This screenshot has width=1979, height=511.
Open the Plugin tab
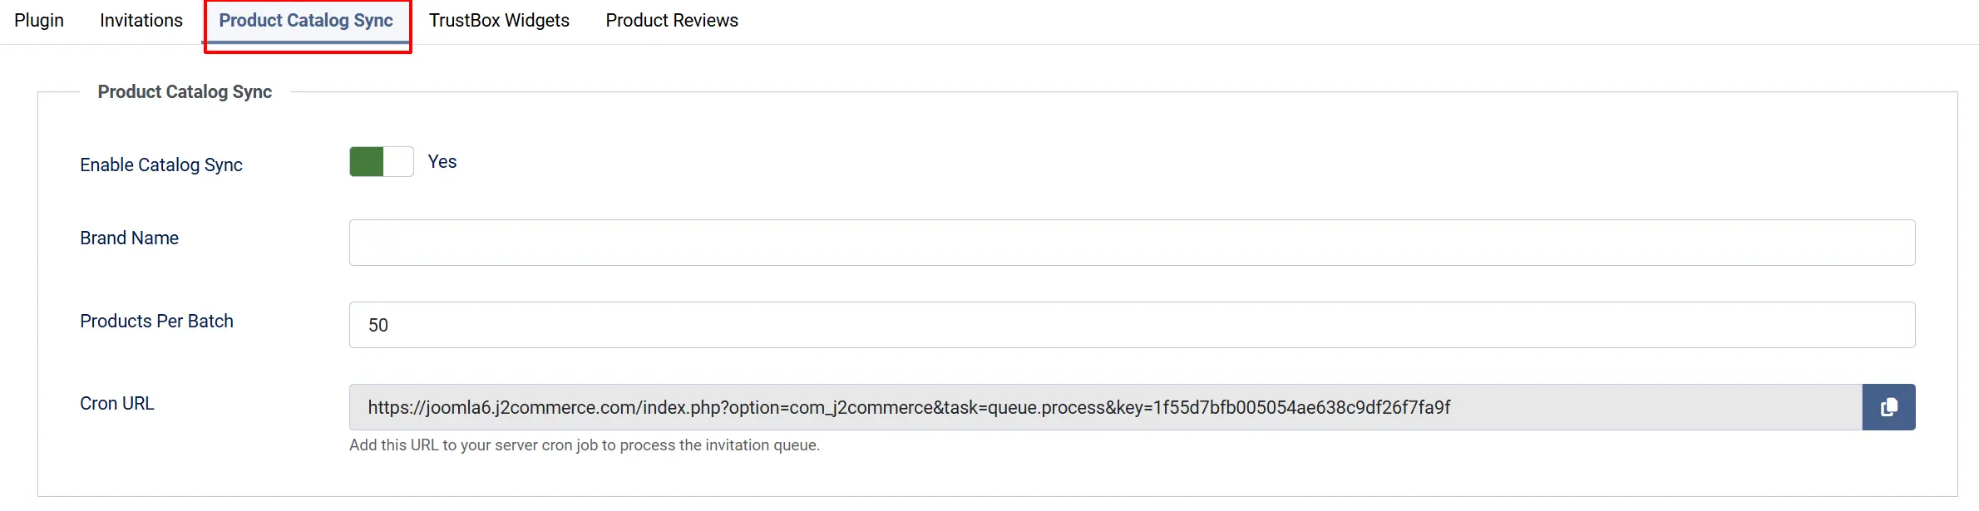point(39,21)
